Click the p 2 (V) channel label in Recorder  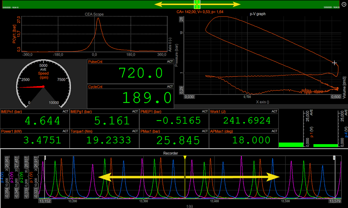[21, 177]
